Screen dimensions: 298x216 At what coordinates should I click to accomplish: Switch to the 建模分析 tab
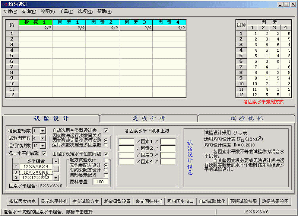(149, 118)
